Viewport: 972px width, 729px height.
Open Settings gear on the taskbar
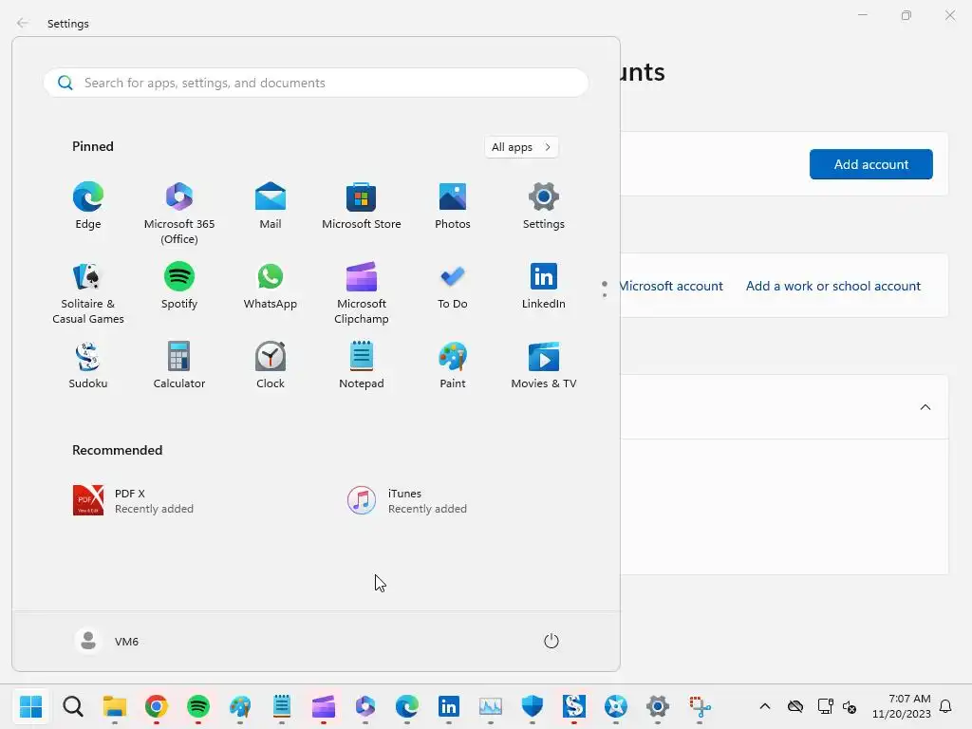(x=657, y=706)
